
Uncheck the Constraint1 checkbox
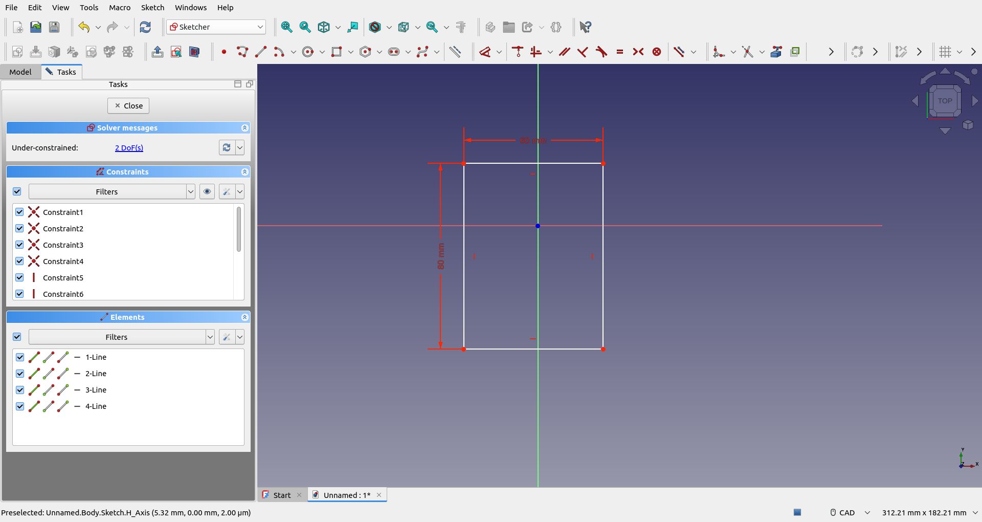click(x=19, y=212)
